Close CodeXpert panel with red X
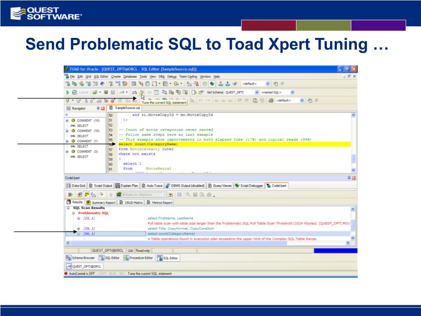Viewport: 421px width, 316px height. click(354, 178)
